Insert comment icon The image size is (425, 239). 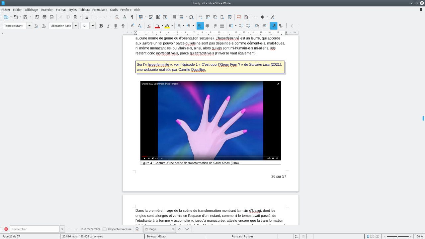pos(239,17)
